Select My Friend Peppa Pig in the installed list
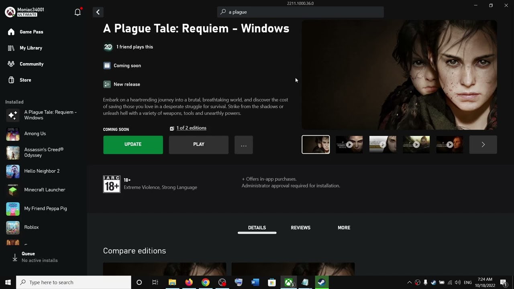The image size is (514, 289). pyautogui.click(x=43, y=209)
